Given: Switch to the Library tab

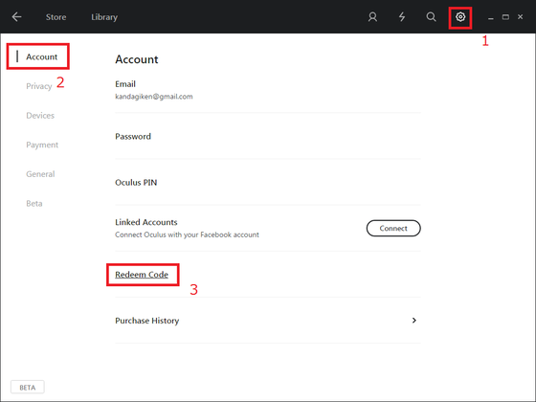Looking at the screenshot, I should (x=104, y=17).
